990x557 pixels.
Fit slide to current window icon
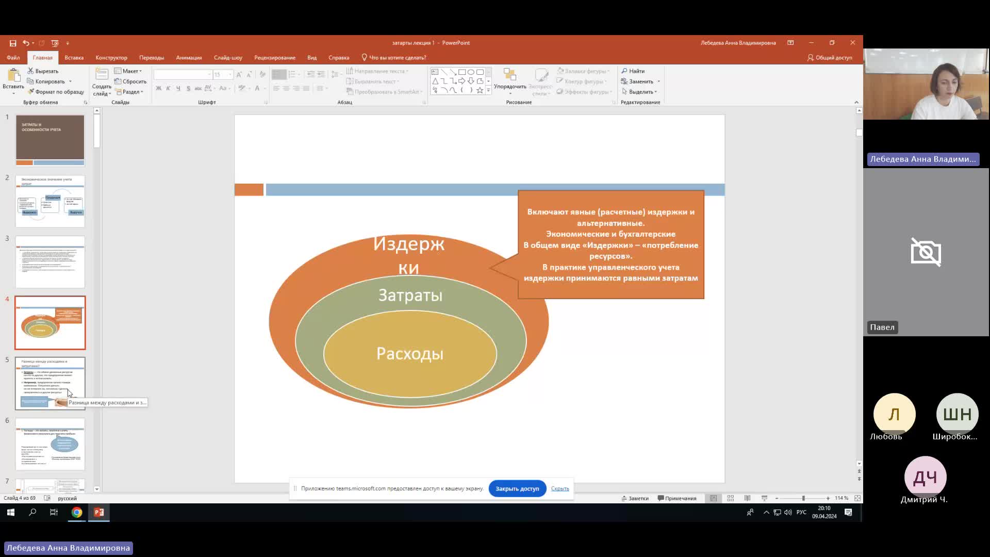857,498
